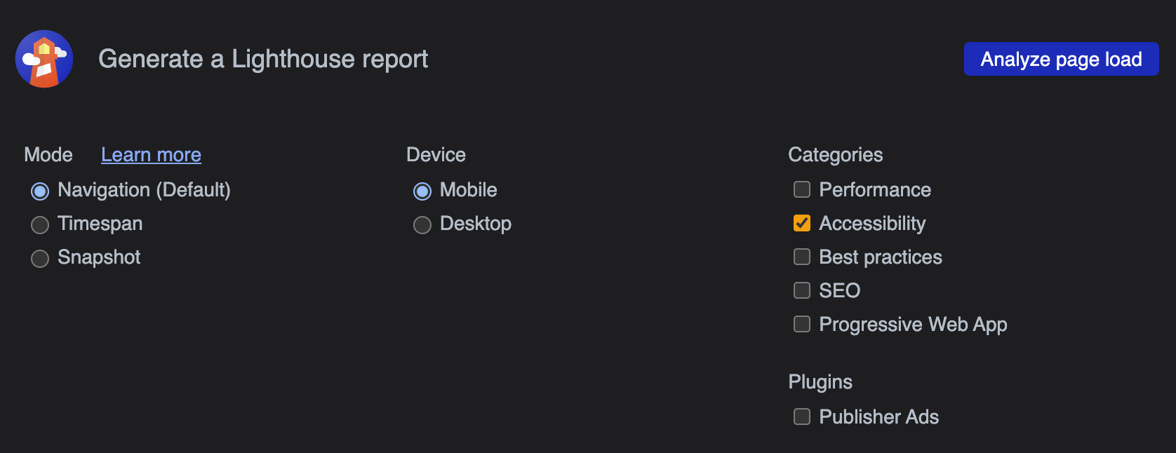Viewport: 1176px width, 453px height.
Task: Click the Performance label text
Action: tap(874, 189)
